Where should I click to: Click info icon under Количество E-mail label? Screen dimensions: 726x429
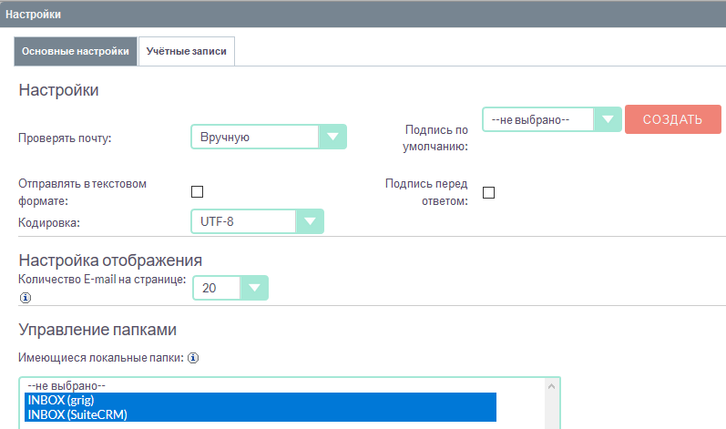[x=26, y=298]
